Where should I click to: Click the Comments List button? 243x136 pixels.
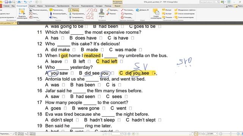pos(185,14)
